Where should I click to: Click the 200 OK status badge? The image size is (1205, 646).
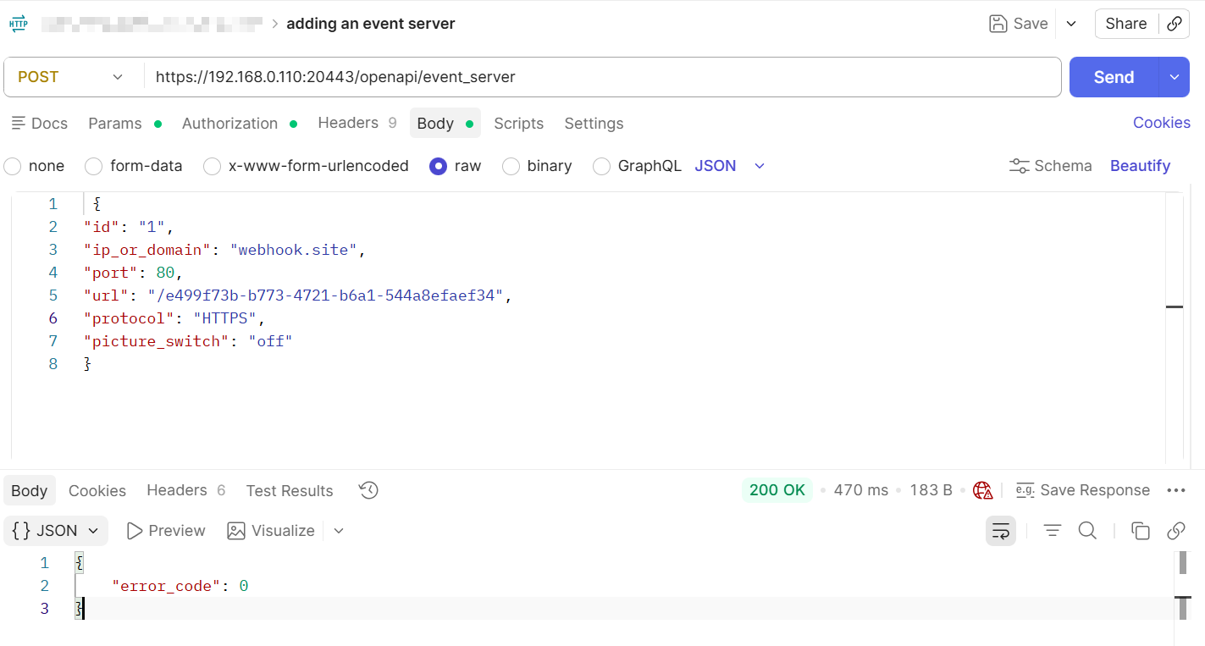pyautogui.click(x=777, y=490)
